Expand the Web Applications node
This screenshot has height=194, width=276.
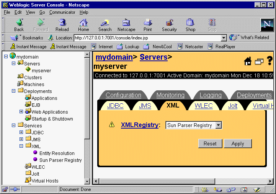coord(21,111)
